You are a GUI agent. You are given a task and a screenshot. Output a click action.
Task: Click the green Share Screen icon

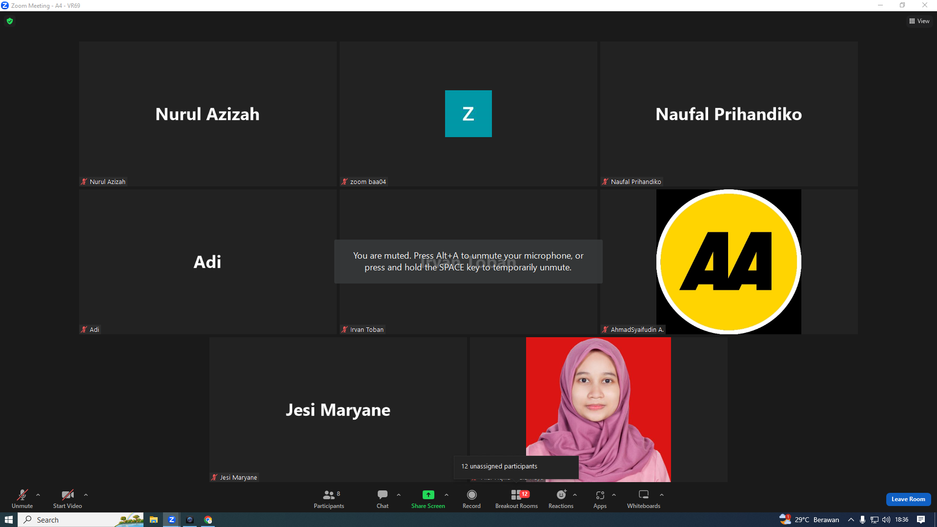click(x=428, y=495)
